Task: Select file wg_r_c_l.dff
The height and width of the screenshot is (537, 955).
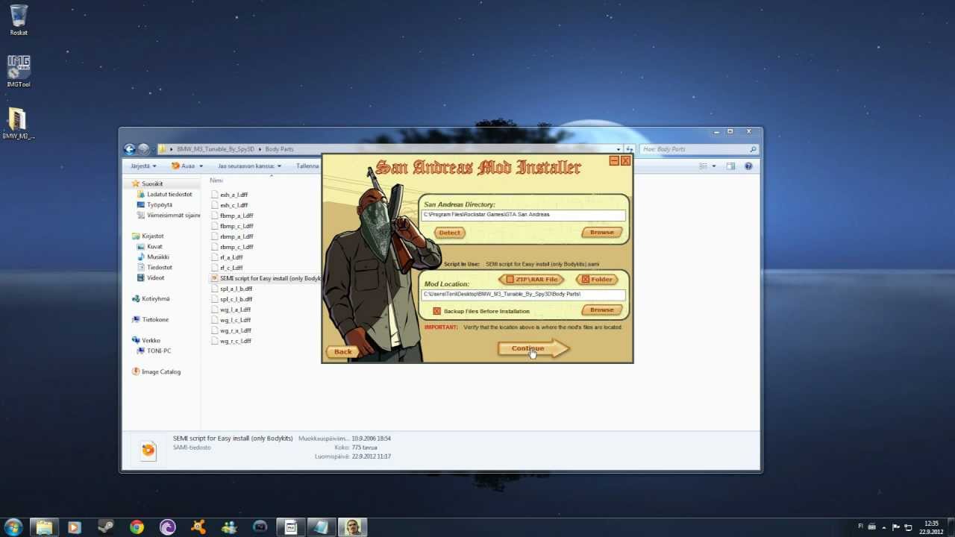Action: point(235,341)
